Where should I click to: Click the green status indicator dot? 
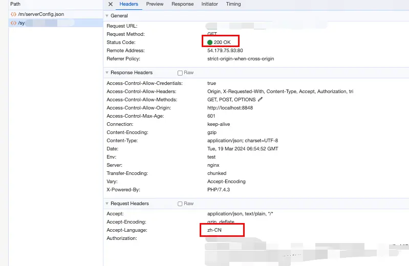[210, 42]
